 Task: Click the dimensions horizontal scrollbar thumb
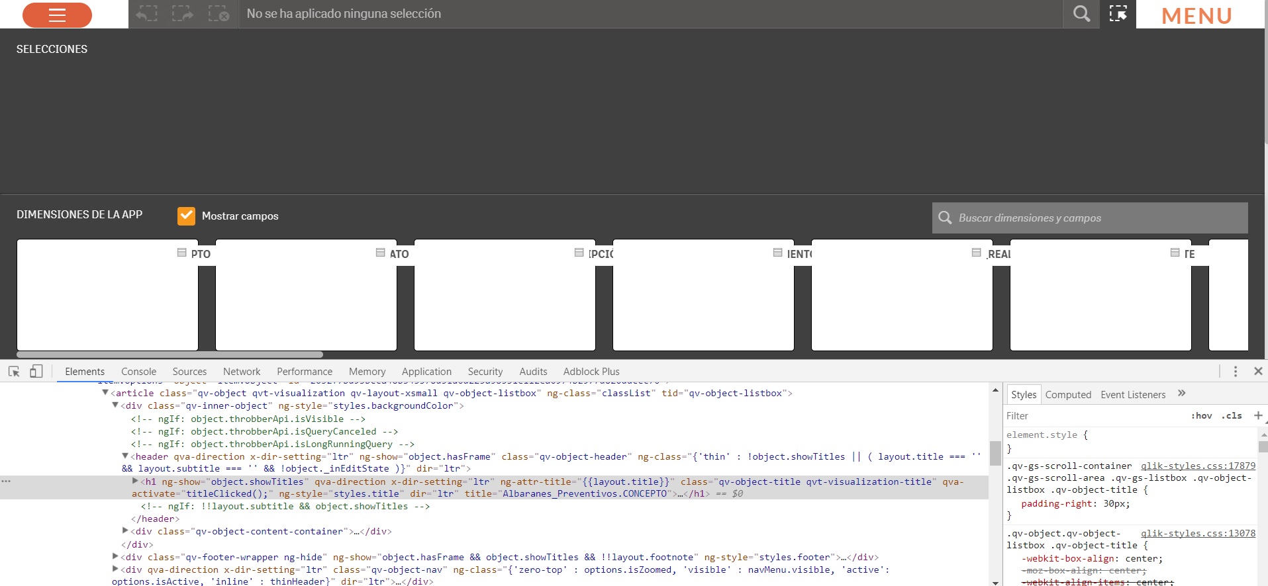coord(170,355)
